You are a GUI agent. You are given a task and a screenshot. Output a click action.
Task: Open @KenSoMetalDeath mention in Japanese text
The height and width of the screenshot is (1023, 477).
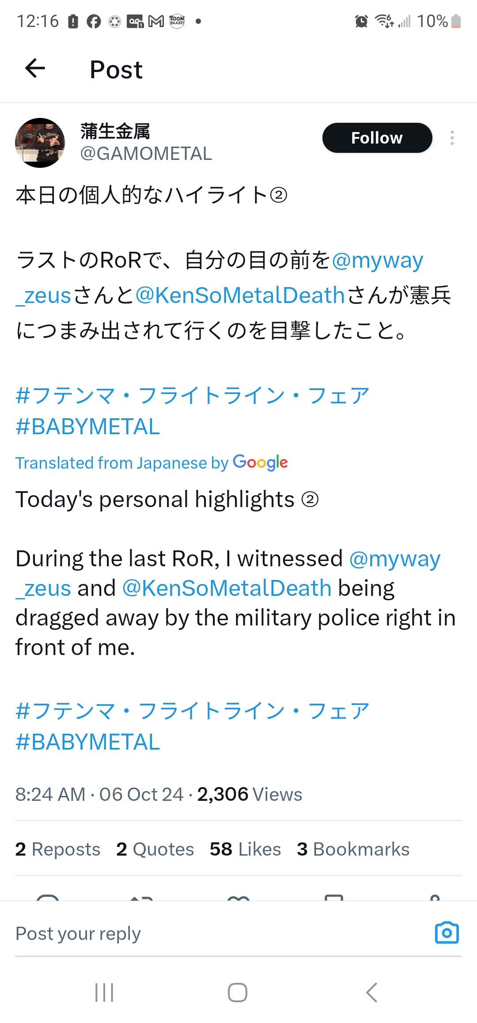pos(240,295)
